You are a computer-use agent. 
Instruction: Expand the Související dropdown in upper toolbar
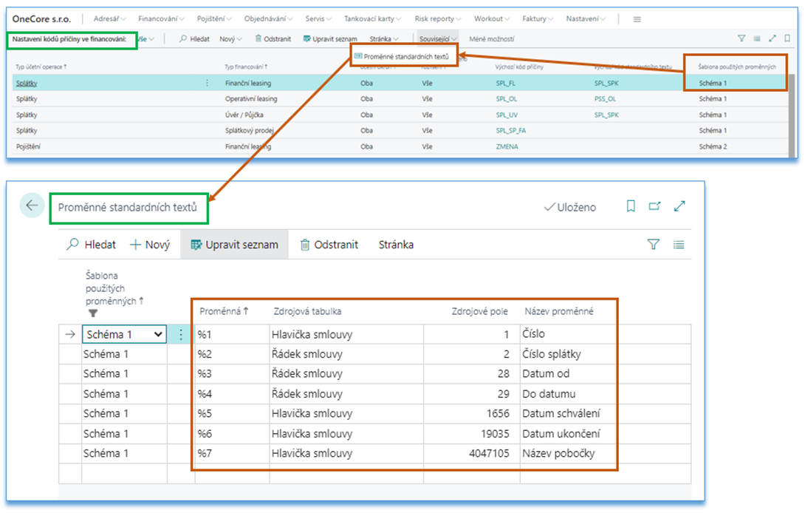(x=438, y=38)
